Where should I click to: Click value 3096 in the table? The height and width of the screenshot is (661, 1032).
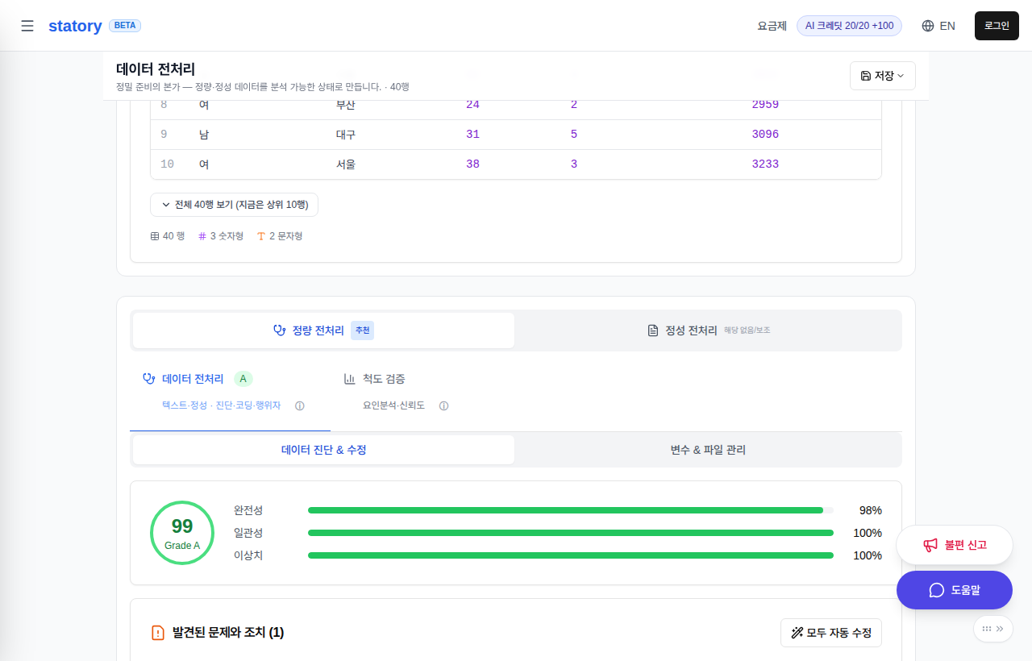(x=765, y=135)
